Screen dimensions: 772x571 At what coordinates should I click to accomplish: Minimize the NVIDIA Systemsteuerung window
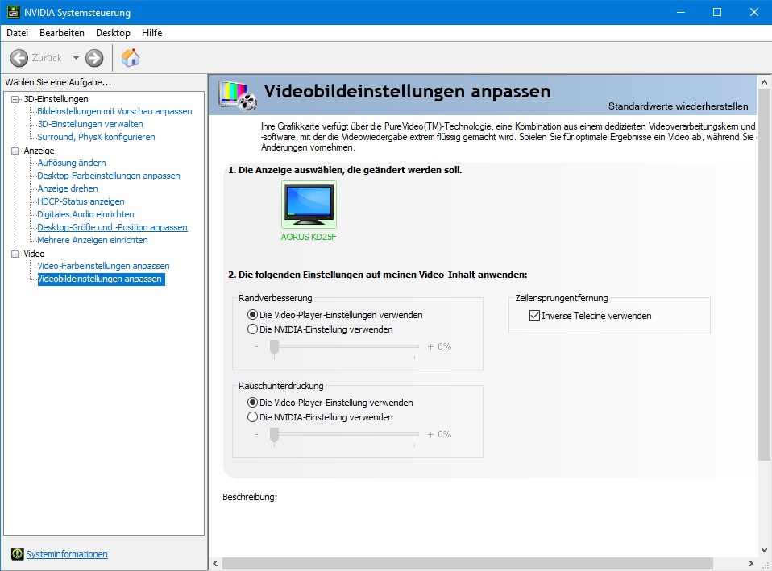coord(681,12)
